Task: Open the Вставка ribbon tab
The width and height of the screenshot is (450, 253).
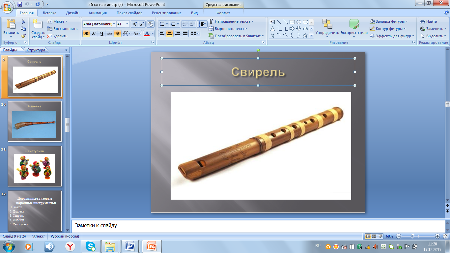Action: click(49, 13)
